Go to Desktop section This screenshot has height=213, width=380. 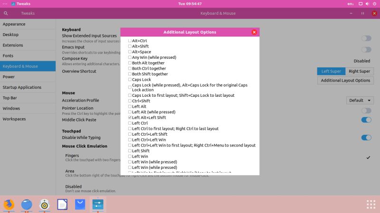click(28, 35)
